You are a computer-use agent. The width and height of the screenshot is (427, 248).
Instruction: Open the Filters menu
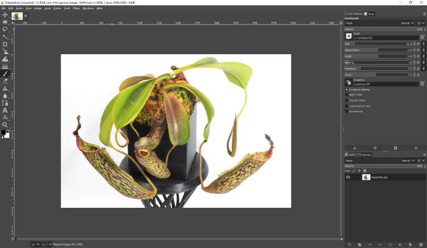(x=76, y=9)
